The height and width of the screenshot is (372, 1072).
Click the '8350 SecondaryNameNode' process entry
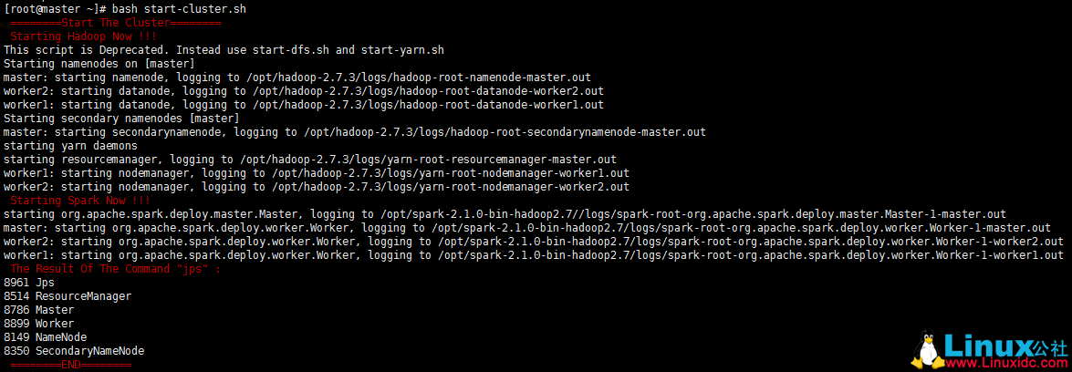[74, 351]
